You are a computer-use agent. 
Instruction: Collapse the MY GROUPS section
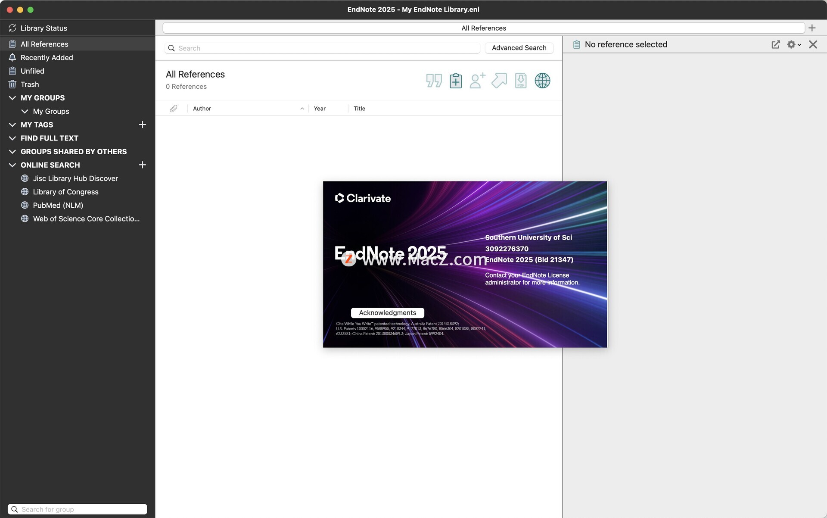click(12, 98)
